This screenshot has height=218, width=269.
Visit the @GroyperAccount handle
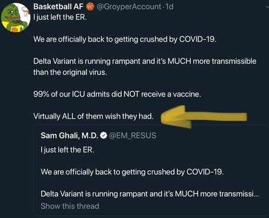[128, 7]
